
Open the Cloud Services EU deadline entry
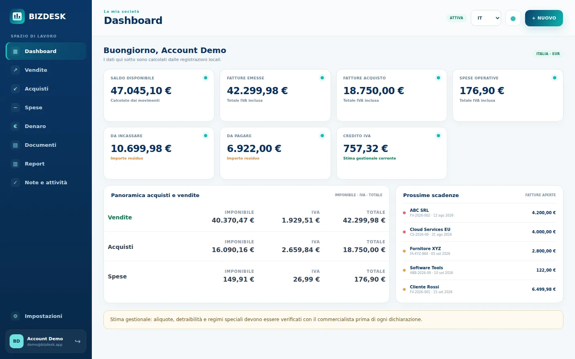coord(479,232)
